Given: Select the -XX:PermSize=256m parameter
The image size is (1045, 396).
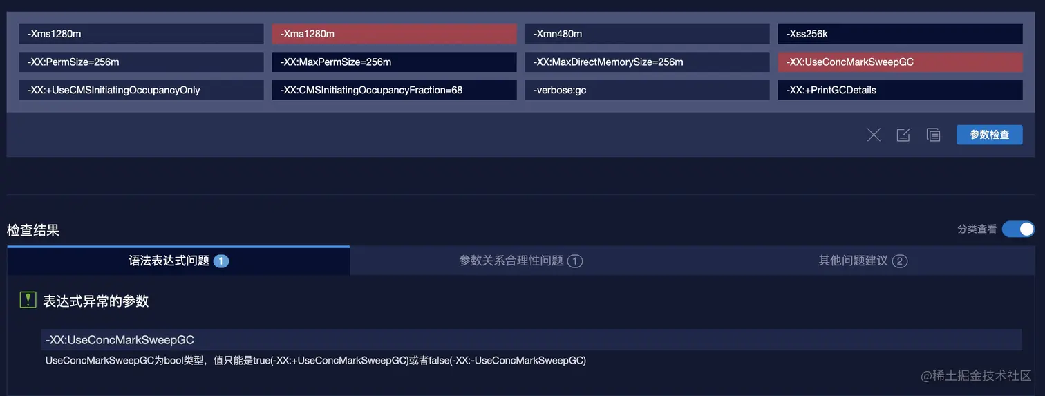Looking at the screenshot, I should tap(142, 62).
